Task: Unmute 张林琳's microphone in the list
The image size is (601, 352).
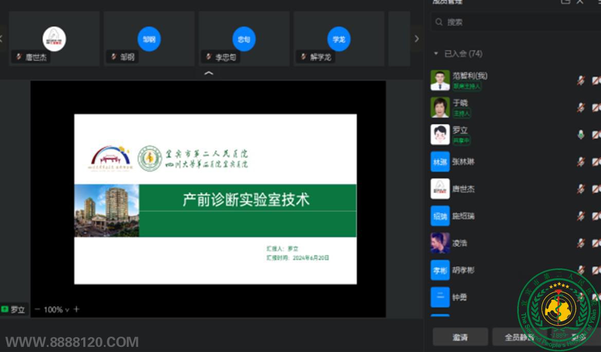Action: 580,162
